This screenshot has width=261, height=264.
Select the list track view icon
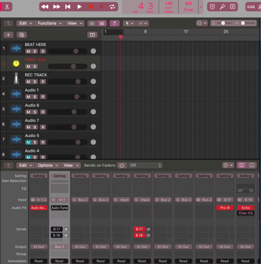(x=102, y=23)
